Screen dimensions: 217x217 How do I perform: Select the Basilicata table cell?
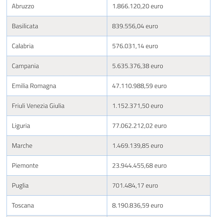(x=57, y=26)
